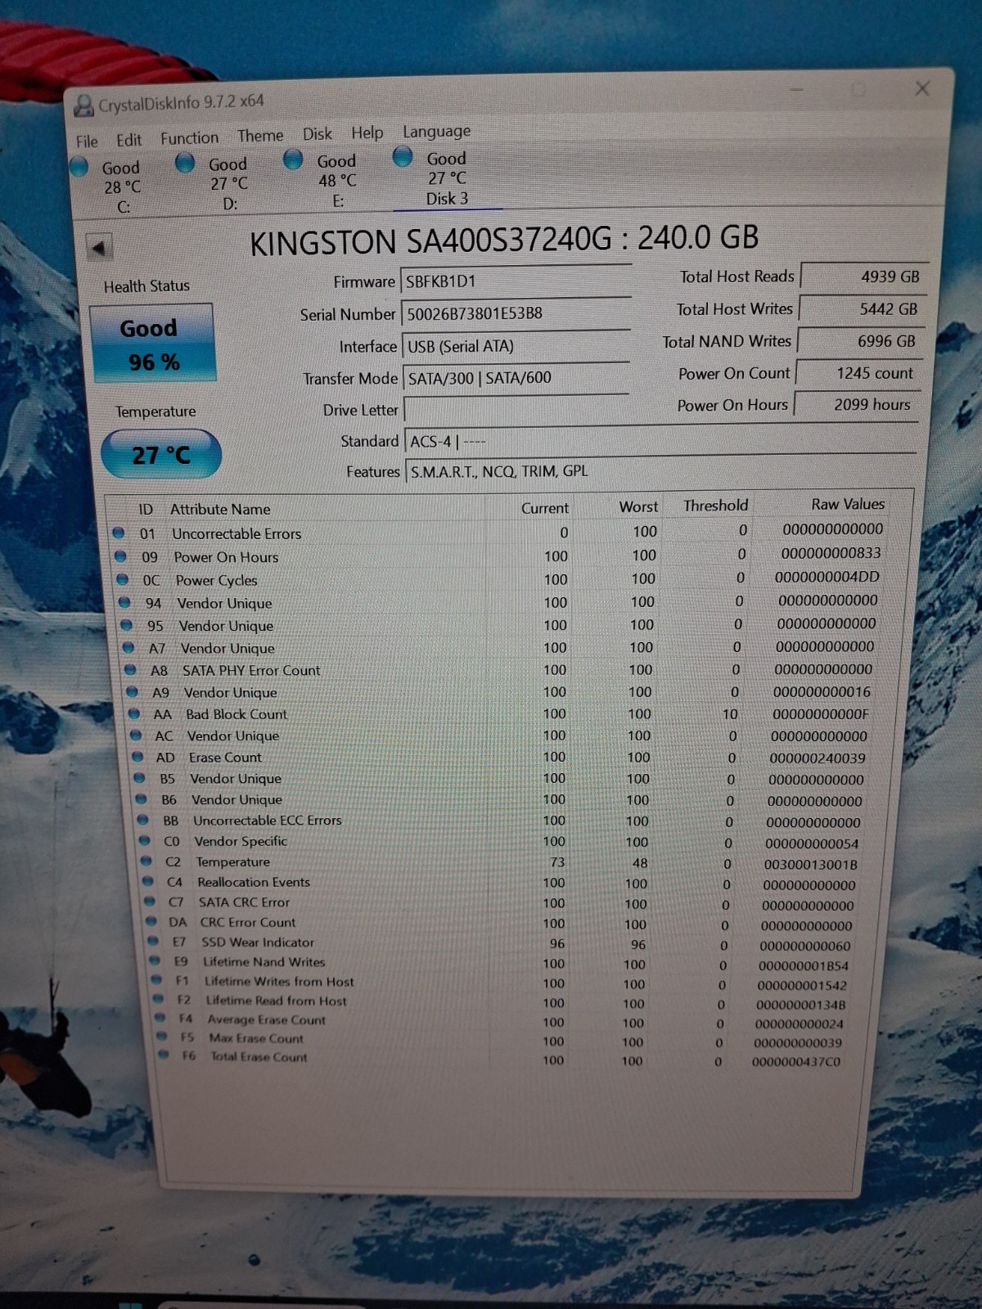Click status dot for Uncorrectable Errors row
The width and height of the screenshot is (982, 1309).
[x=119, y=533]
